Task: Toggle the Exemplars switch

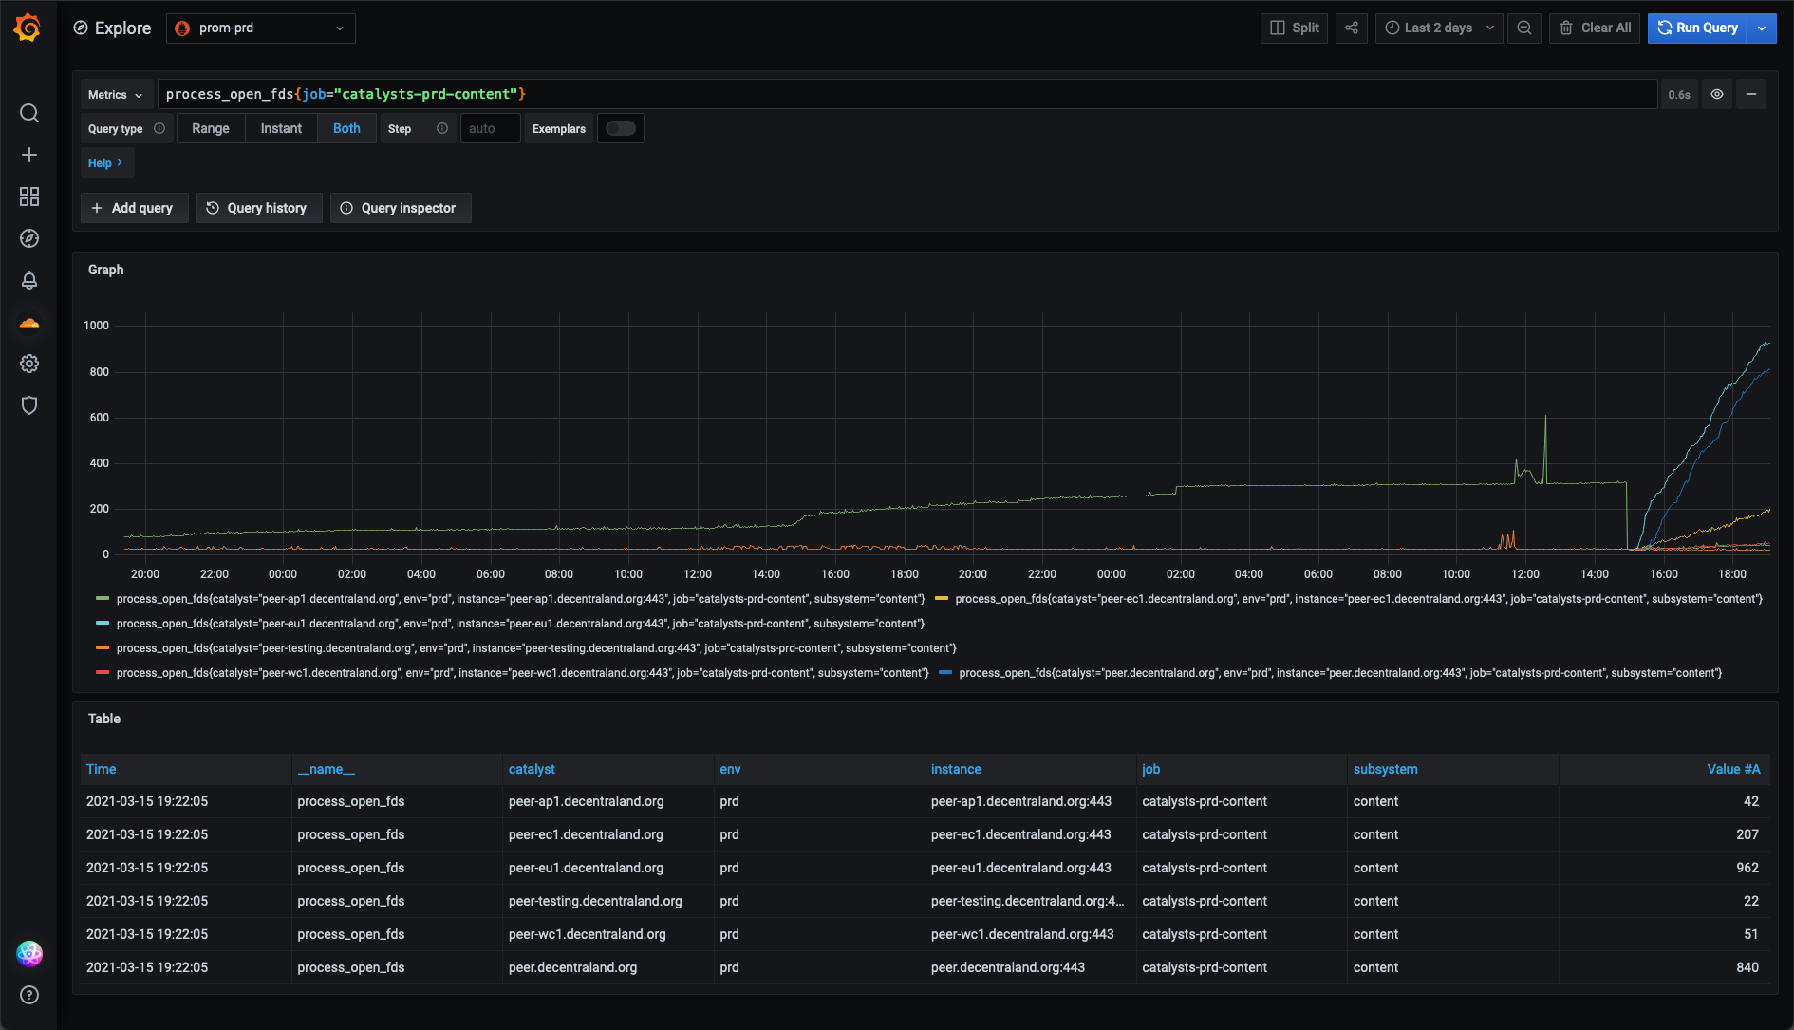Action: (x=621, y=128)
